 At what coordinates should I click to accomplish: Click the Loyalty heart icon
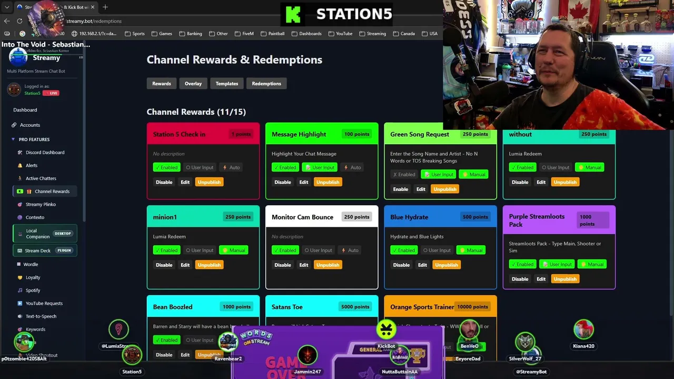[x=20, y=277]
